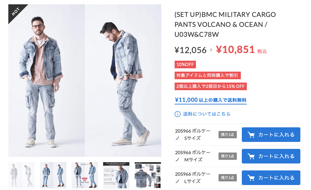Select fifth thumbnail showing jacket detail diagram
311x190 pixels.
coord(148,175)
